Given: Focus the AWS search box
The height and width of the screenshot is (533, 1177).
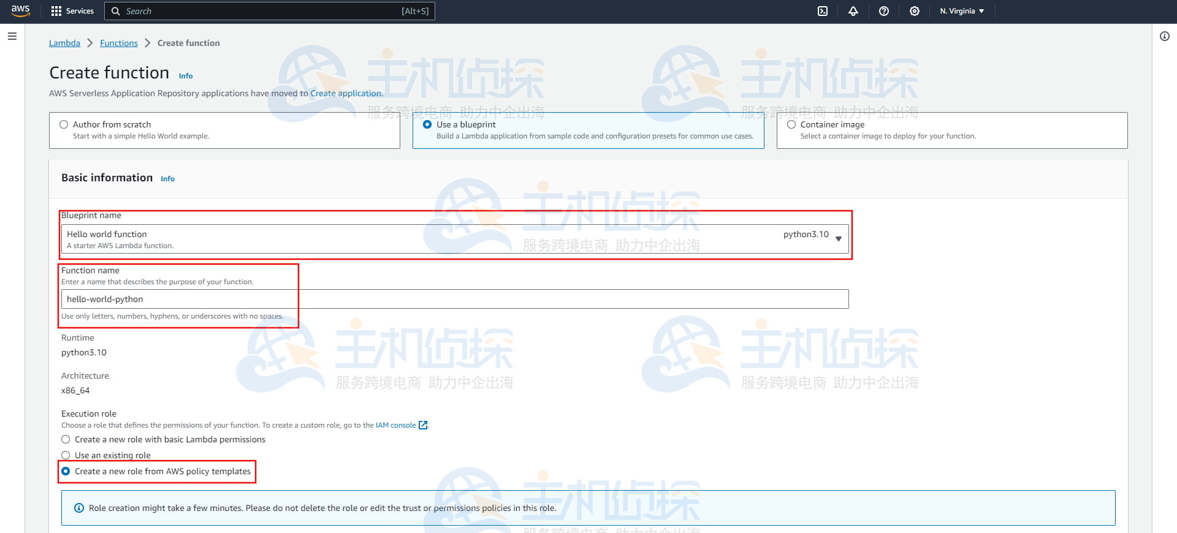Looking at the screenshot, I should click(270, 11).
